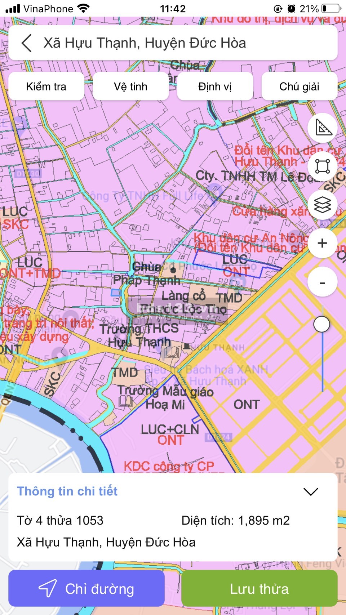Select the ruler measurement tool
The image size is (346, 615).
tap(323, 128)
